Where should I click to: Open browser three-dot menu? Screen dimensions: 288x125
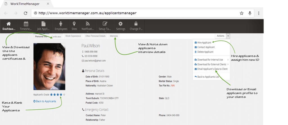click(259, 13)
